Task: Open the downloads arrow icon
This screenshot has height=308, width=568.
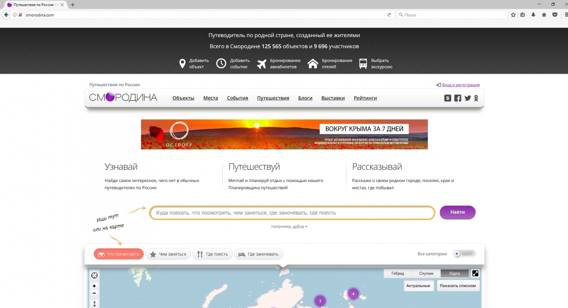Action: tap(533, 15)
